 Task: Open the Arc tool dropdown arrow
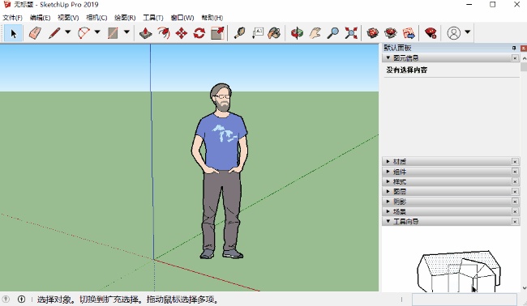[97, 32]
